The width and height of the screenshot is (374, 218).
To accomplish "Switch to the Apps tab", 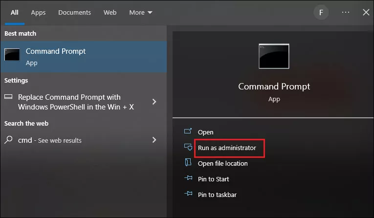I will pos(38,13).
